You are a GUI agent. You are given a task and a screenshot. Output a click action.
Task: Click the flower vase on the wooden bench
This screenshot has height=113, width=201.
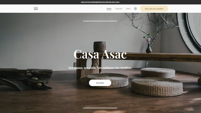149,48
